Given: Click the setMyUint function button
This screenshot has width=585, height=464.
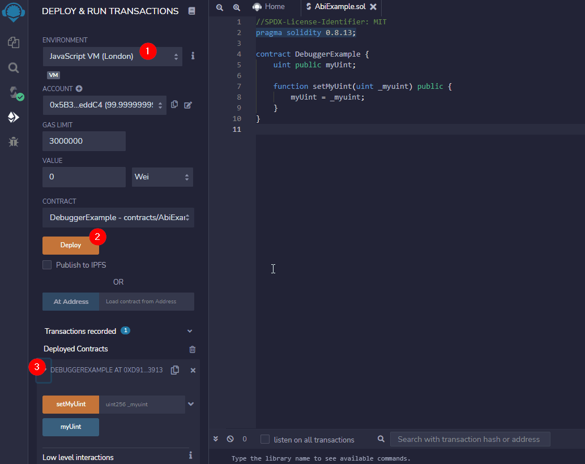Looking at the screenshot, I should point(71,405).
